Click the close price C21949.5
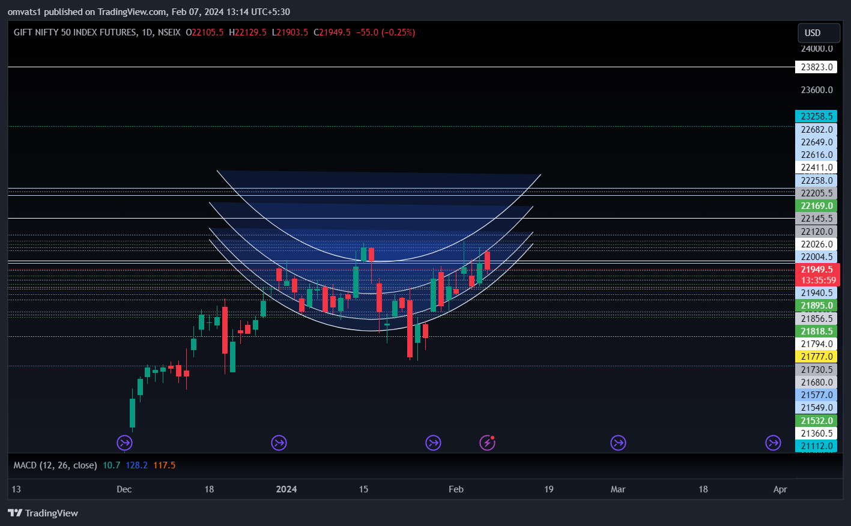 click(x=332, y=32)
